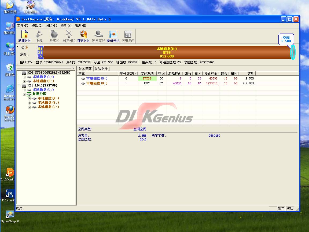Click the Internet Explorer desktop icon

coord(9,93)
